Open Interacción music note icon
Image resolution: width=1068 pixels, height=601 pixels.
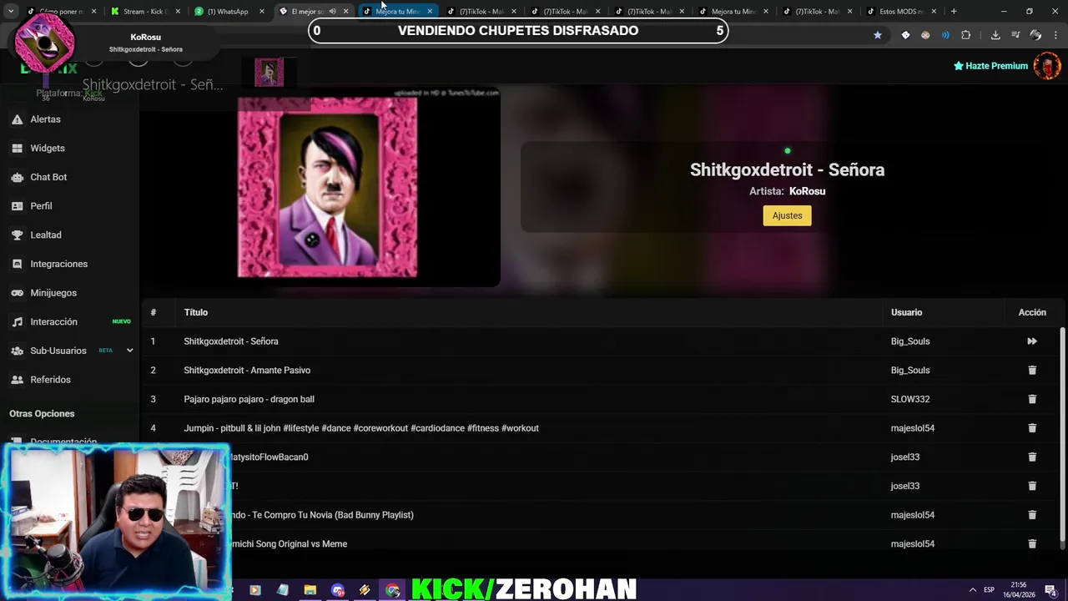tap(17, 321)
